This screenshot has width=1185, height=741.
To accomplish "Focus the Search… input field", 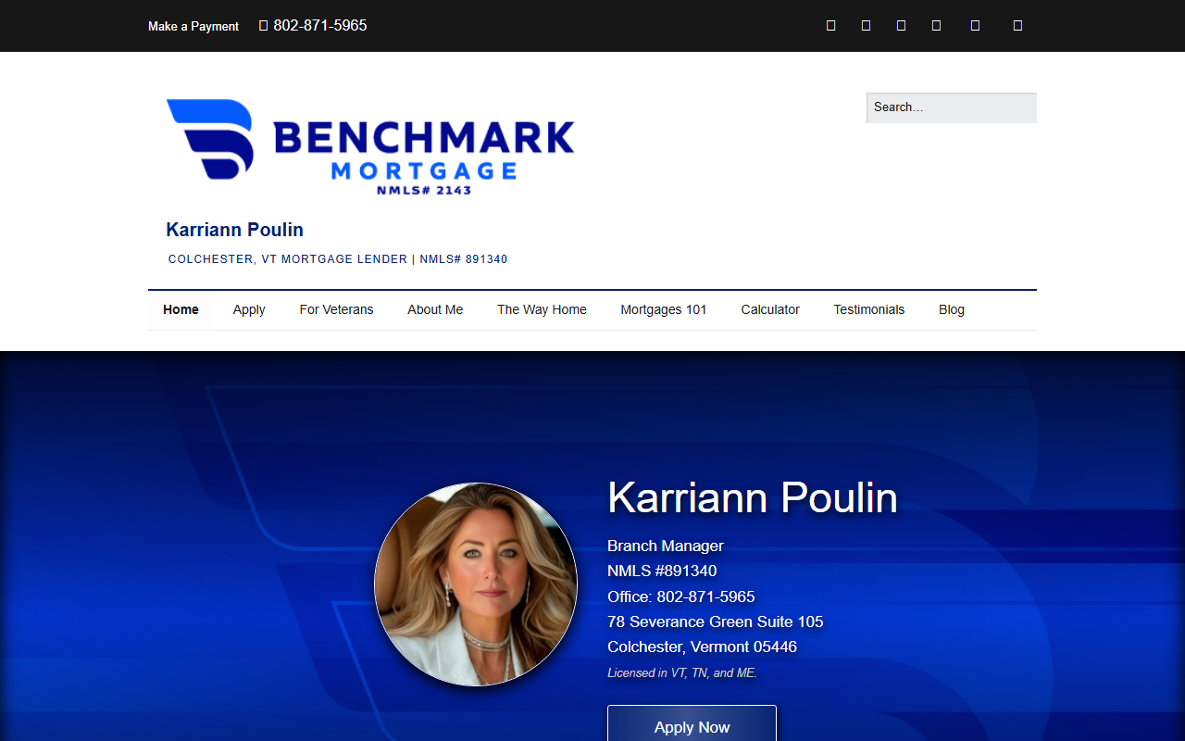I will tap(952, 107).
